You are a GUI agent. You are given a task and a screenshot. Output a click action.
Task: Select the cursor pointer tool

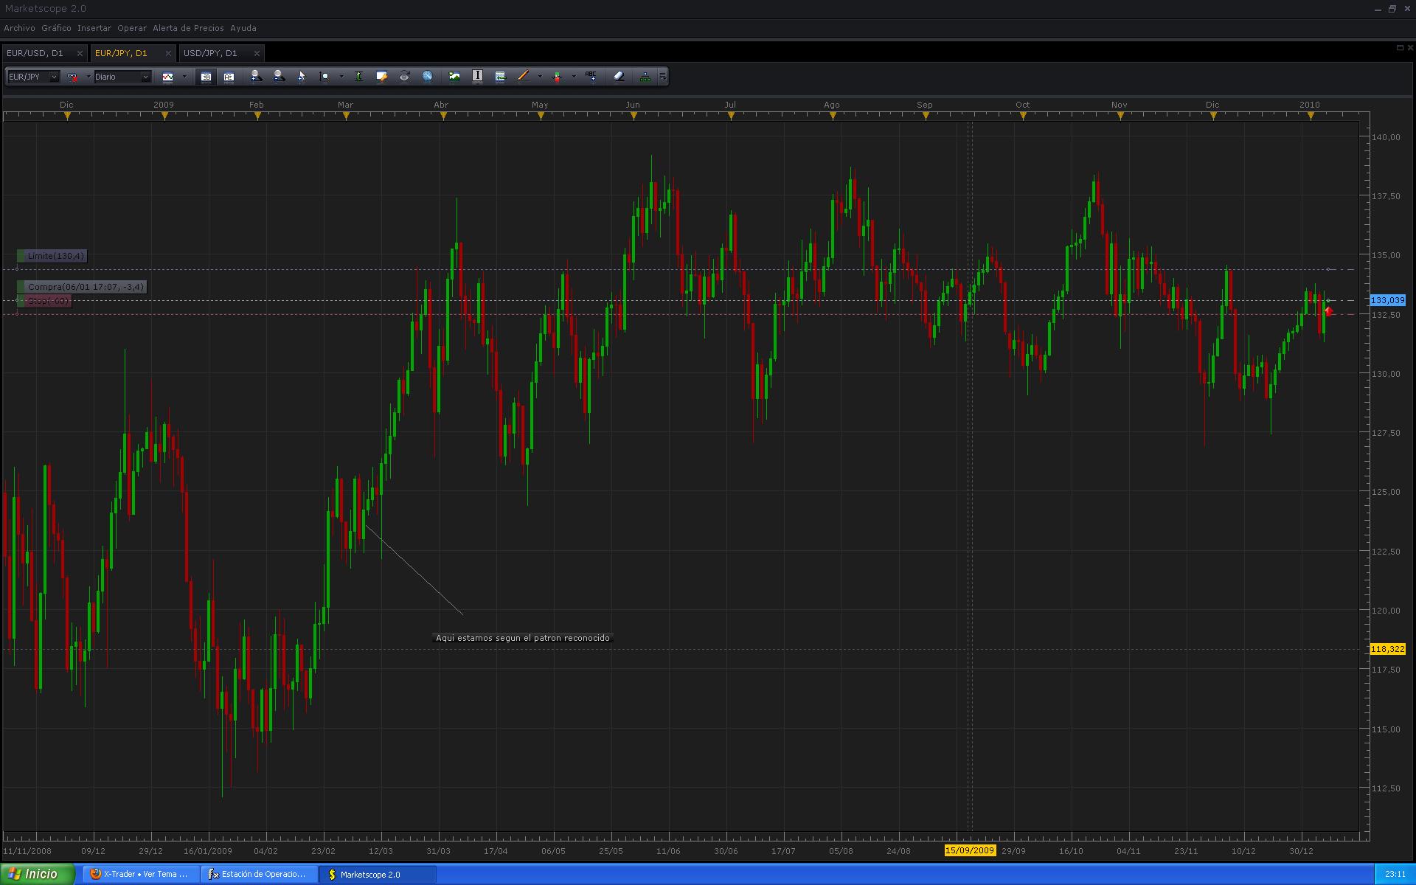(x=302, y=76)
